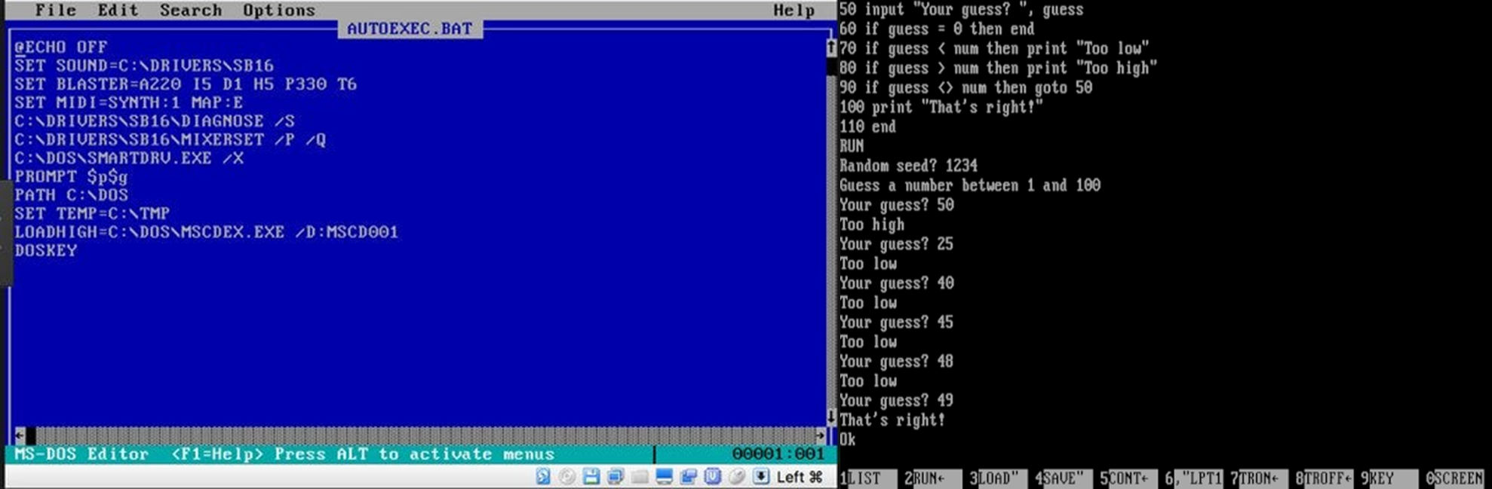Click the scroll down arrow in editor
1492x489 pixels.
pyautogui.click(x=830, y=417)
